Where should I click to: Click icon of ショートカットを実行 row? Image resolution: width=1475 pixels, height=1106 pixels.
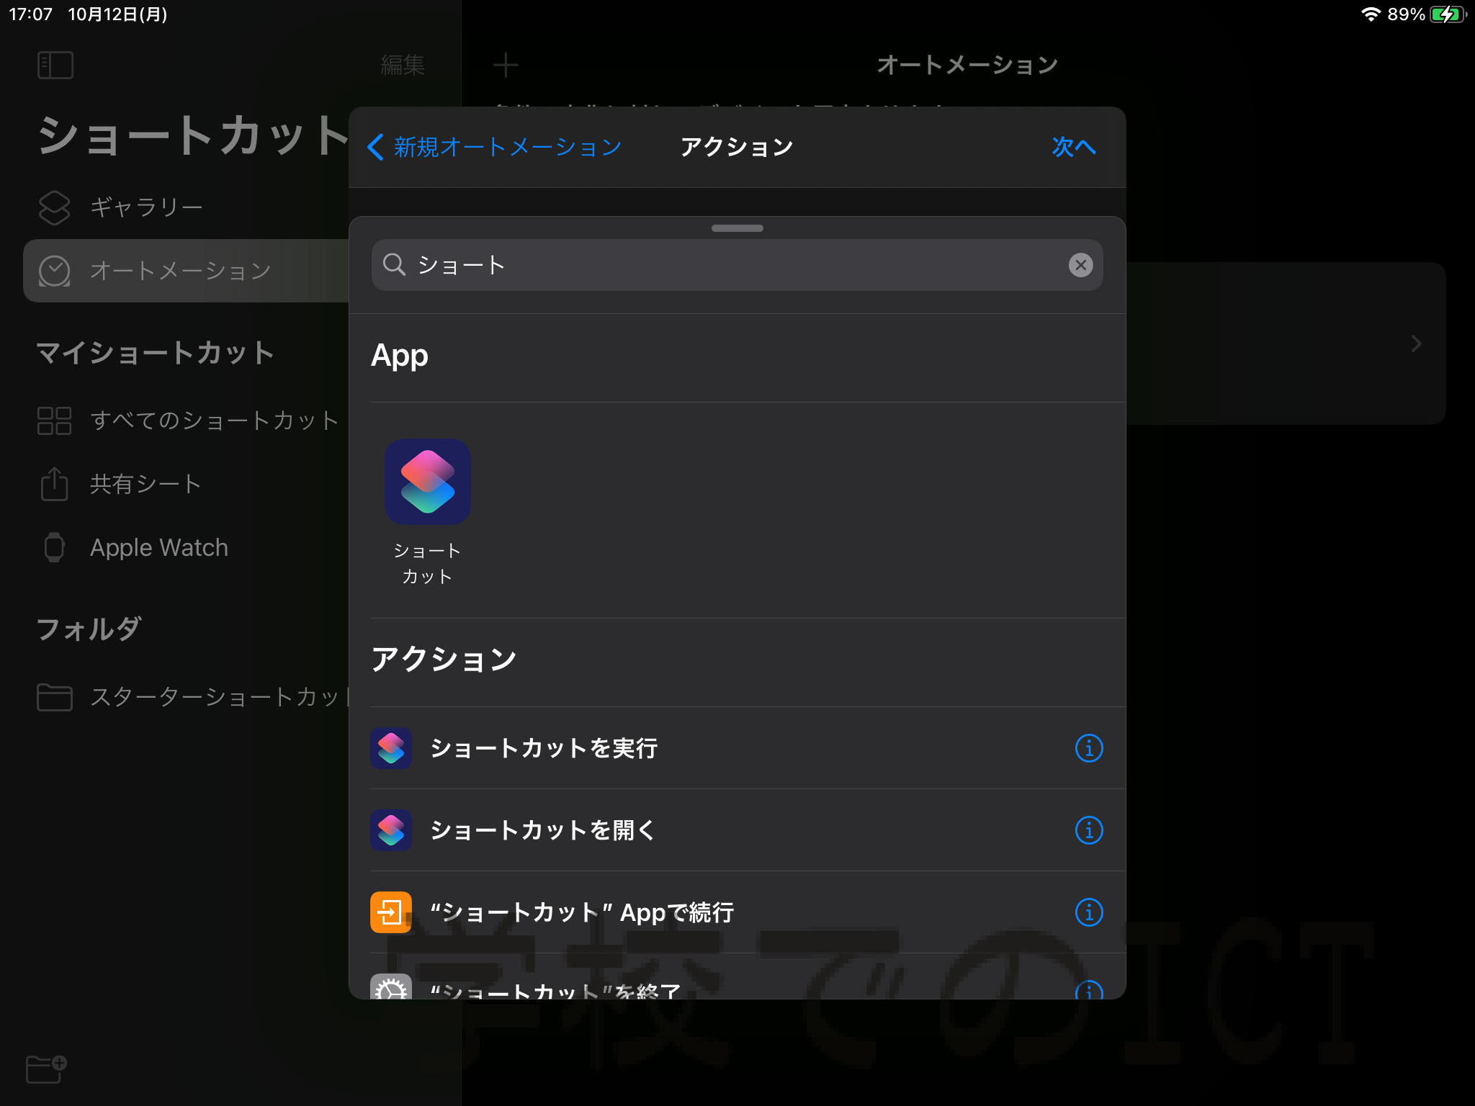pyautogui.click(x=391, y=748)
